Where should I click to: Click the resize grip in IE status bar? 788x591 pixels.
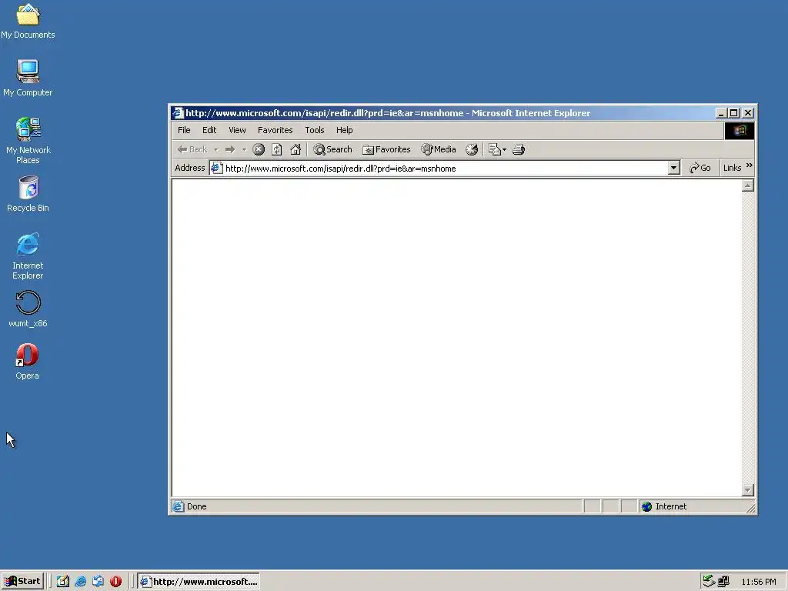[751, 509]
